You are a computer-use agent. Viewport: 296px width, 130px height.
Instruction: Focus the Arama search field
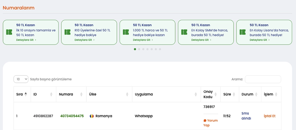[263, 79]
